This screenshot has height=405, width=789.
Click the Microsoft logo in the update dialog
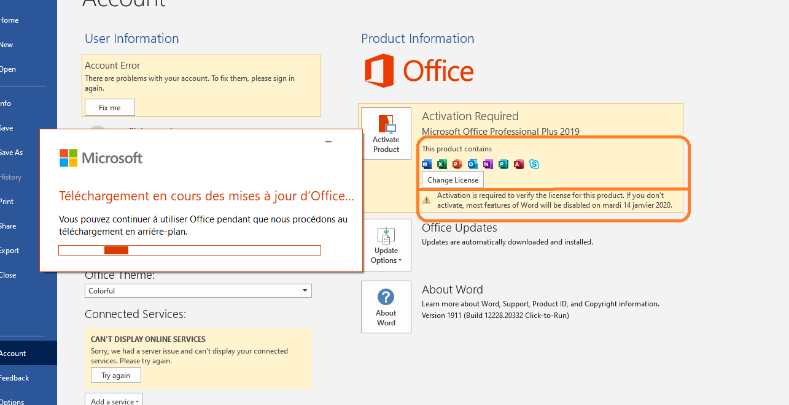tap(101, 157)
